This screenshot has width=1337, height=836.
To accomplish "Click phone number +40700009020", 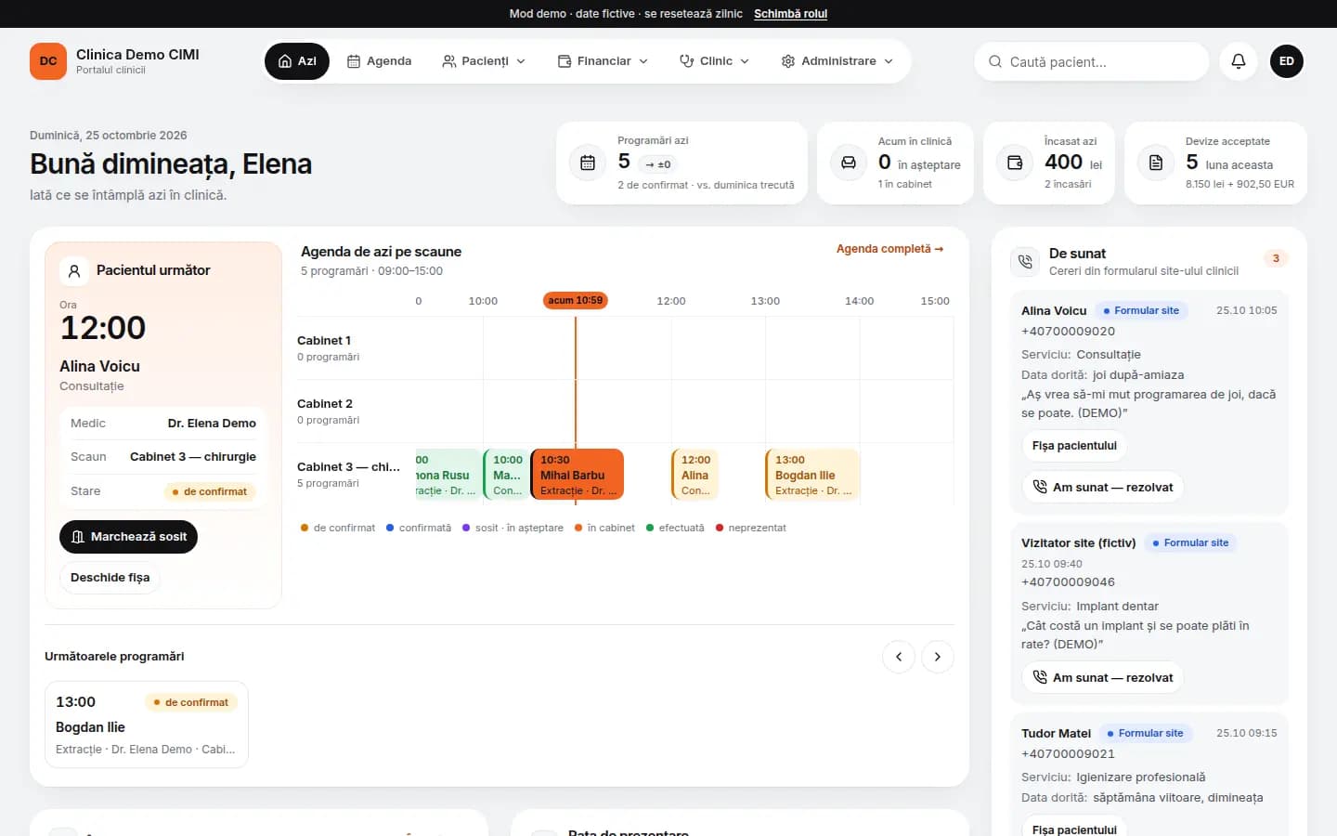I will click(x=1068, y=332).
